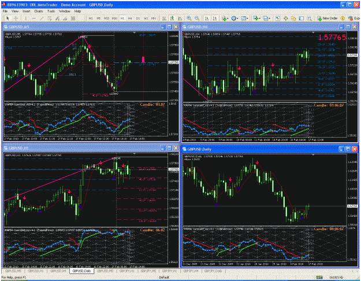
Task: Click the Indicators list icon
Action: [224, 18]
